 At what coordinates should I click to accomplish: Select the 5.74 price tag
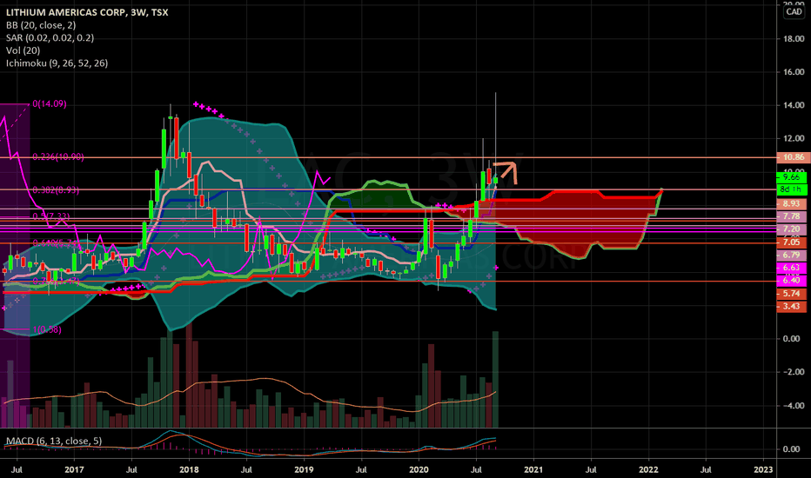pos(791,293)
